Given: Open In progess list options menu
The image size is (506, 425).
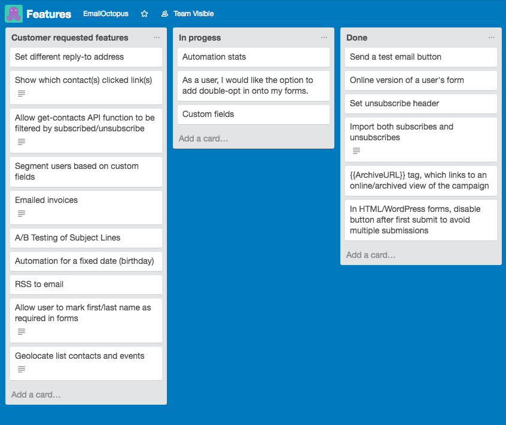Looking at the screenshot, I should [x=324, y=38].
